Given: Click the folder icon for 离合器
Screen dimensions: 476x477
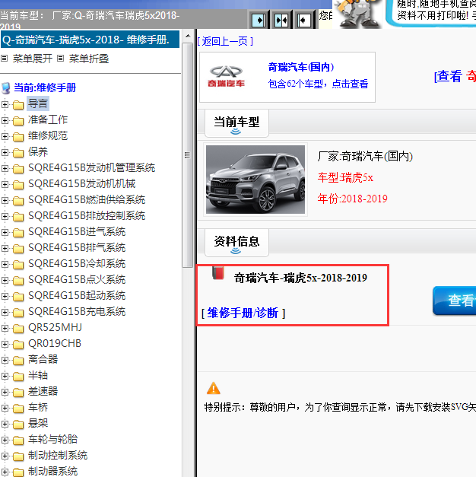Looking at the screenshot, I should tap(18, 361).
